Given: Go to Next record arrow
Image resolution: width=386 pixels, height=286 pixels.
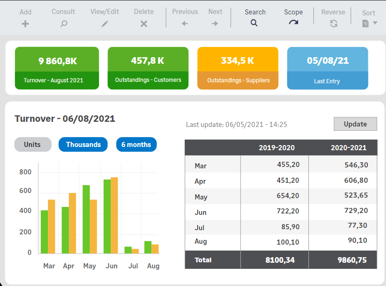Looking at the screenshot, I should 215,24.
